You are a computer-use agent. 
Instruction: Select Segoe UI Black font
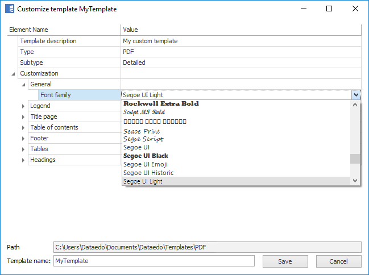click(146, 156)
